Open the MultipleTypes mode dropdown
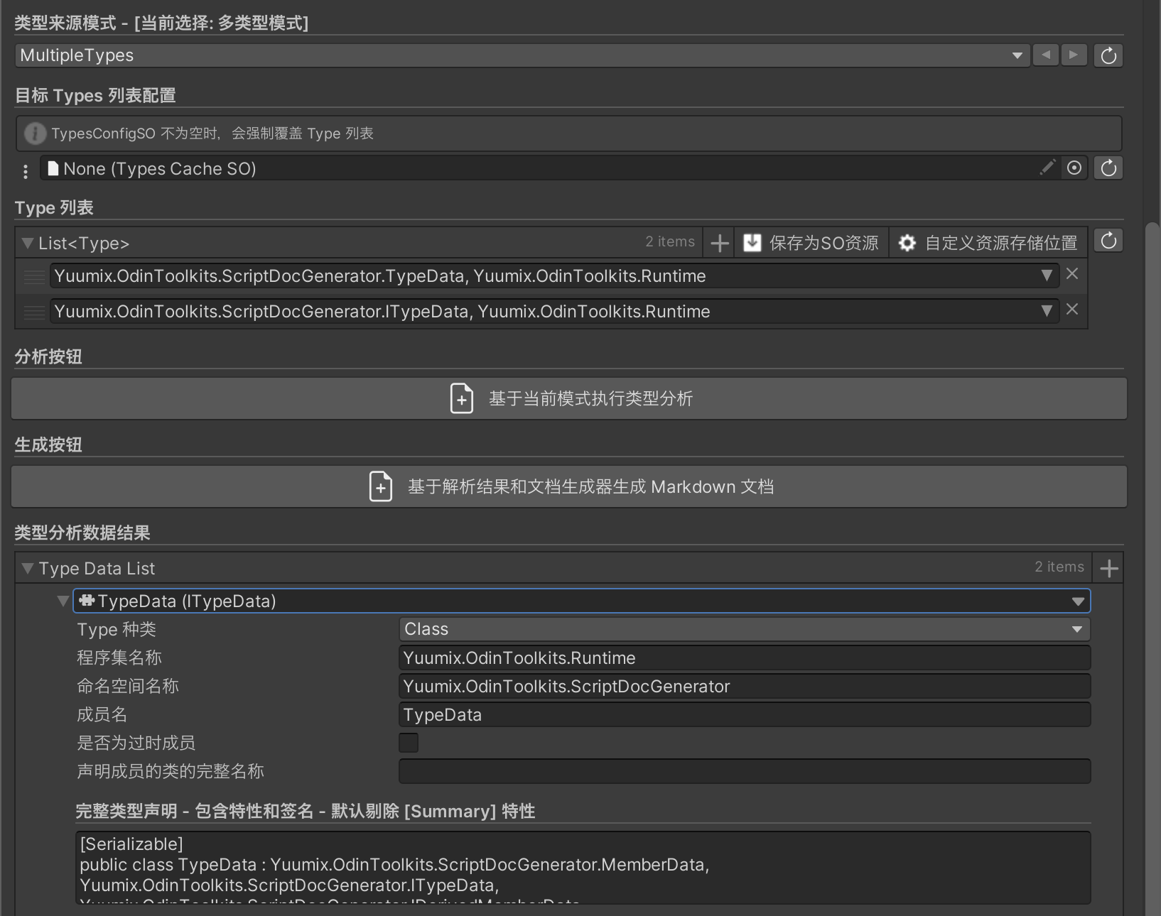The image size is (1161, 916). (522, 55)
